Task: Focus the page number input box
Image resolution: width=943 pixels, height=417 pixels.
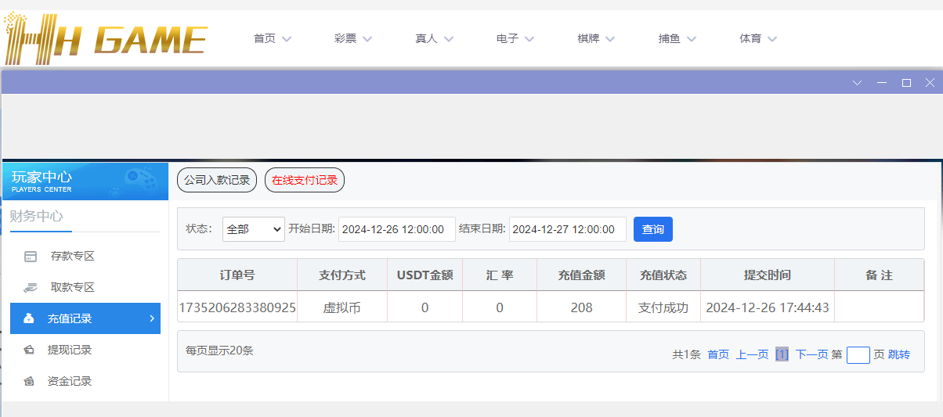Action: pos(858,355)
